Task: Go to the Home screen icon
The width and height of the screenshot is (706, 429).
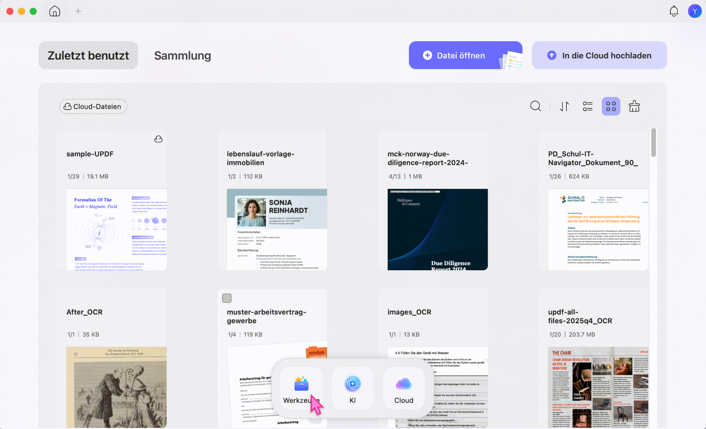Action: (55, 11)
